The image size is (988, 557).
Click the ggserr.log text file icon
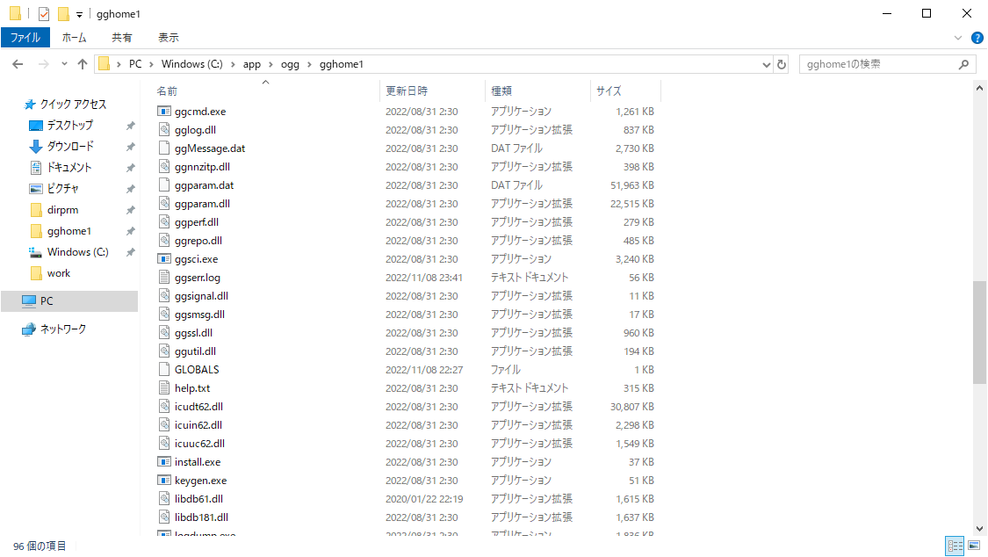pos(164,278)
